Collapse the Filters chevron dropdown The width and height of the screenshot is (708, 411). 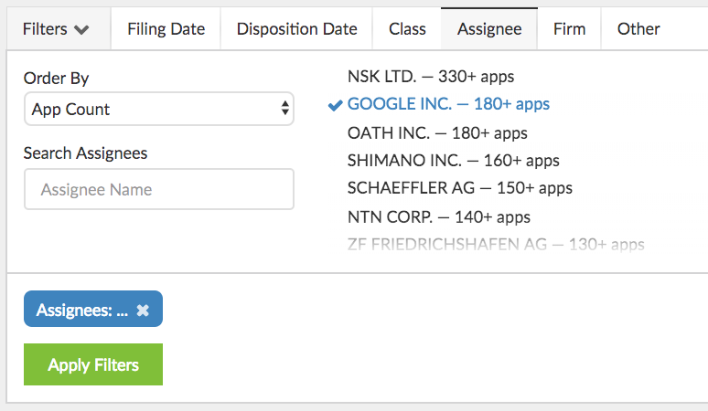(x=56, y=28)
